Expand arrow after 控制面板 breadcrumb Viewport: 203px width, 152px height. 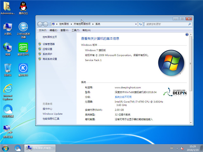click(x=71, y=24)
